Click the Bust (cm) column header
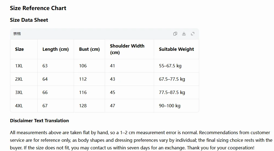This screenshot has height=151, width=274. [x=89, y=49]
